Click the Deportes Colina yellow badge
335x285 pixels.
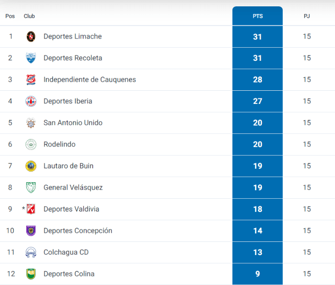coord(31,274)
